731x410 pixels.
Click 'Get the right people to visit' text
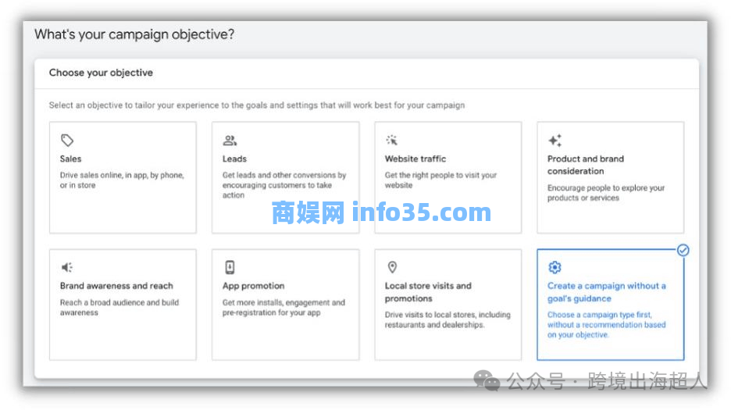click(440, 180)
